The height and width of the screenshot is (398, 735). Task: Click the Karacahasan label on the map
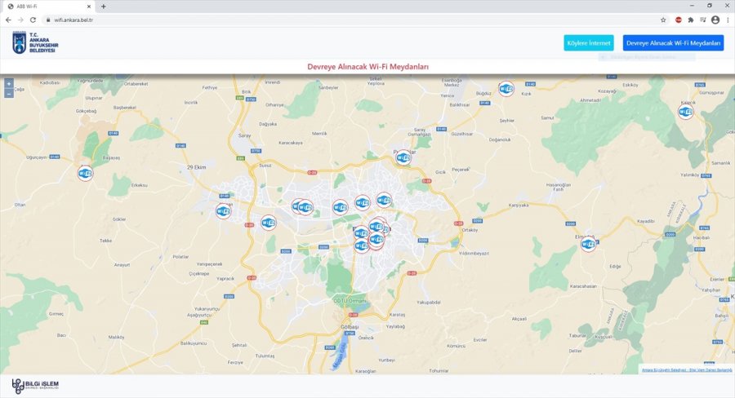583,286
